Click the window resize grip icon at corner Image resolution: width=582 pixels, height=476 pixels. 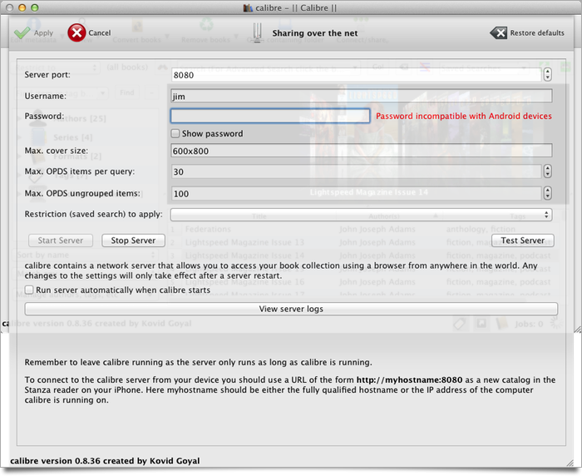(x=570, y=463)
